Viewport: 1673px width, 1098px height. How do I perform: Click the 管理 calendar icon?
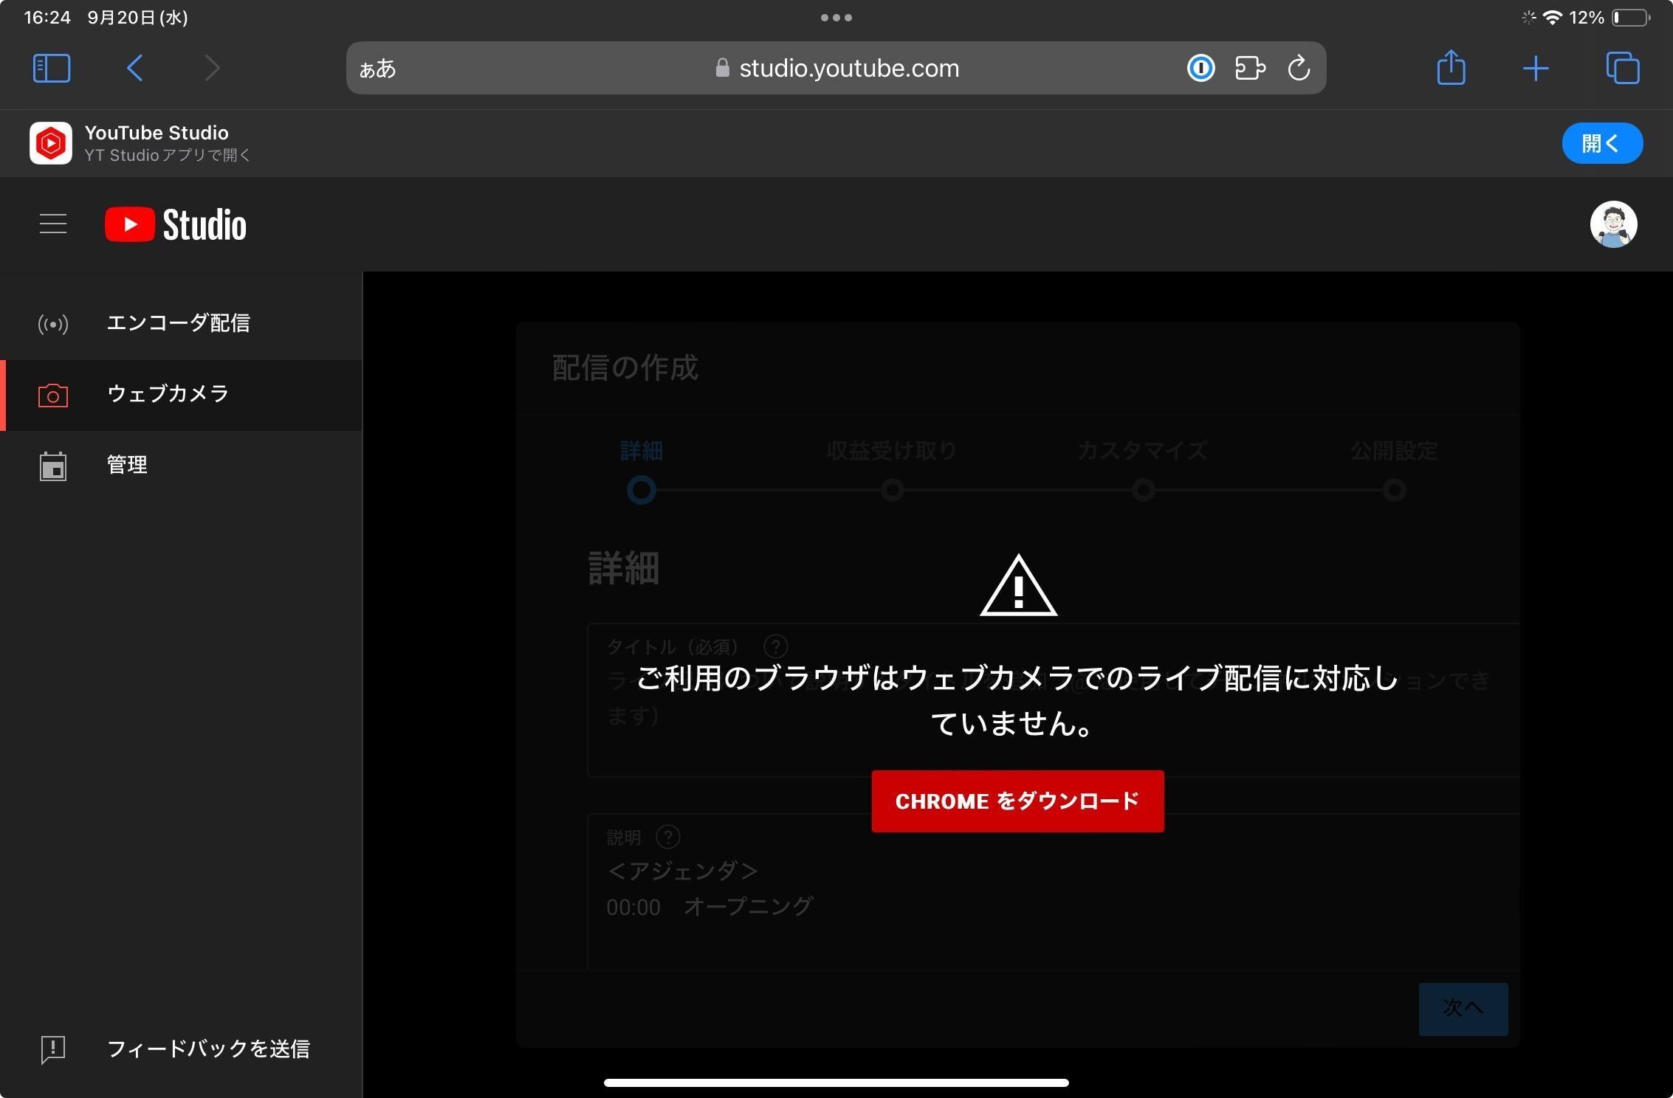(53, 466)
